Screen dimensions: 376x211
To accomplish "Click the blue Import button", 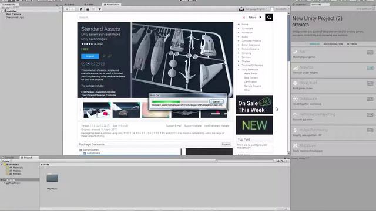I will (90, 56).
